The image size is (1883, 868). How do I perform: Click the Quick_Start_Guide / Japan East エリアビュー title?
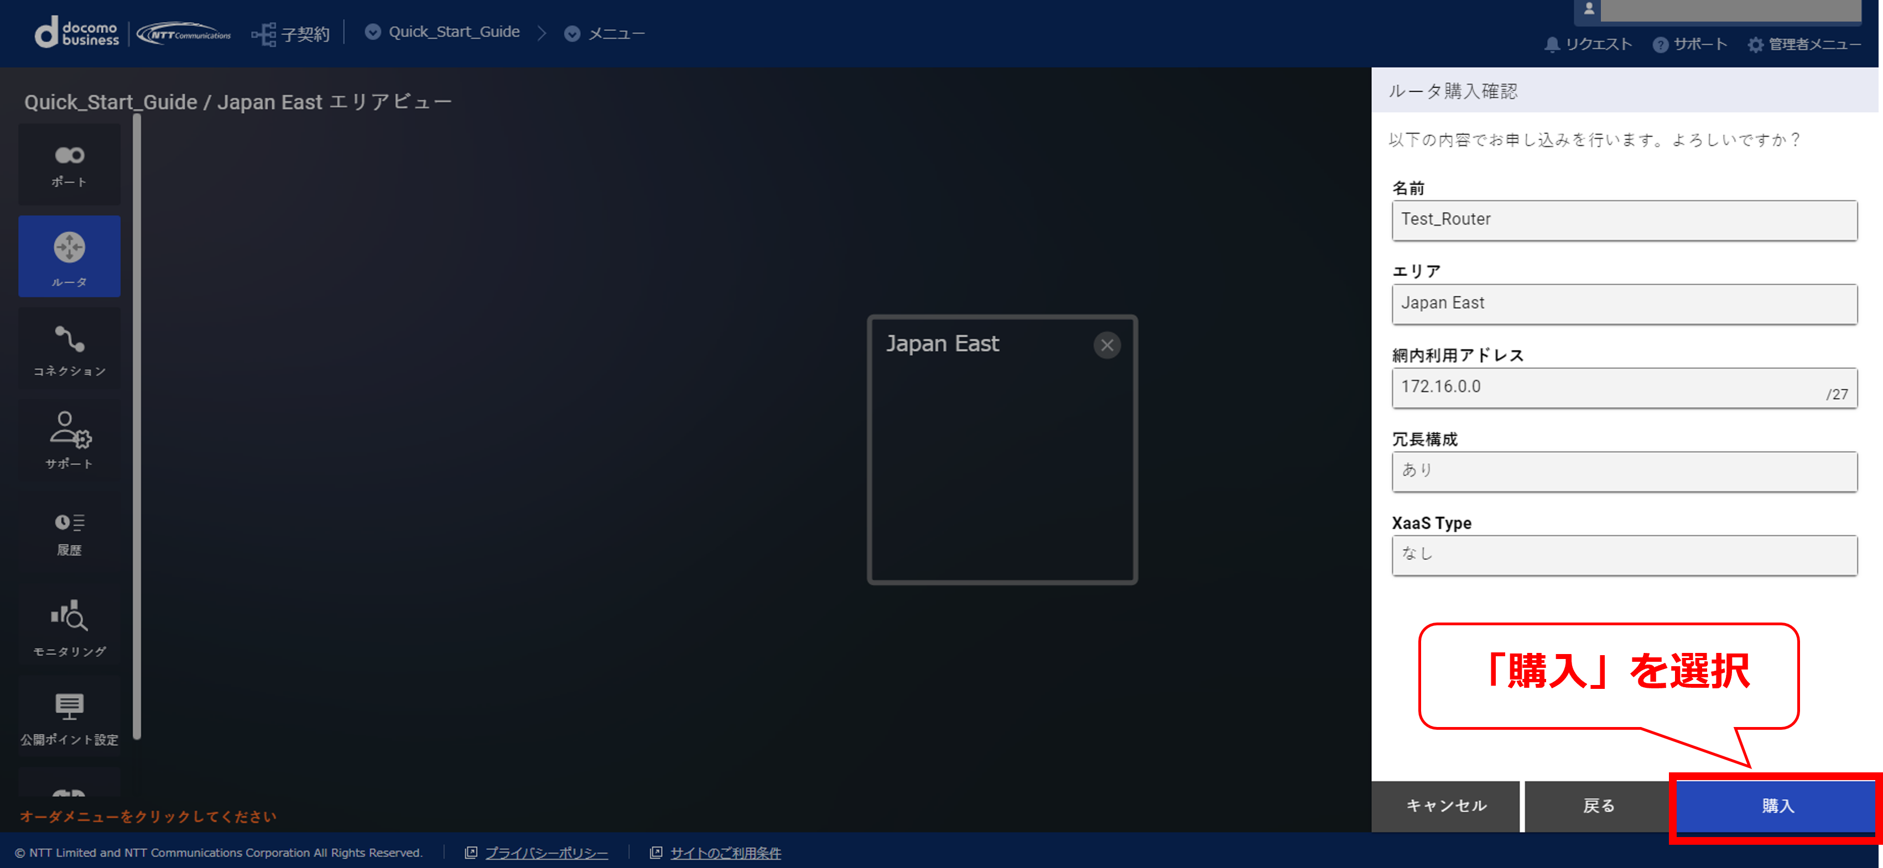click(238, 102)
